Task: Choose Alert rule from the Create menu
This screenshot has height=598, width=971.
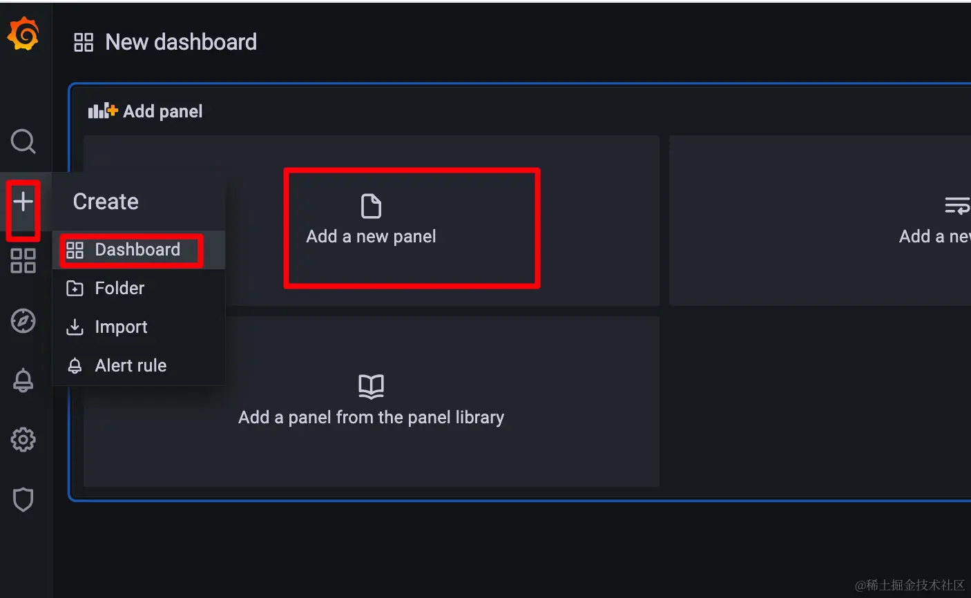Action: (131, 366)
